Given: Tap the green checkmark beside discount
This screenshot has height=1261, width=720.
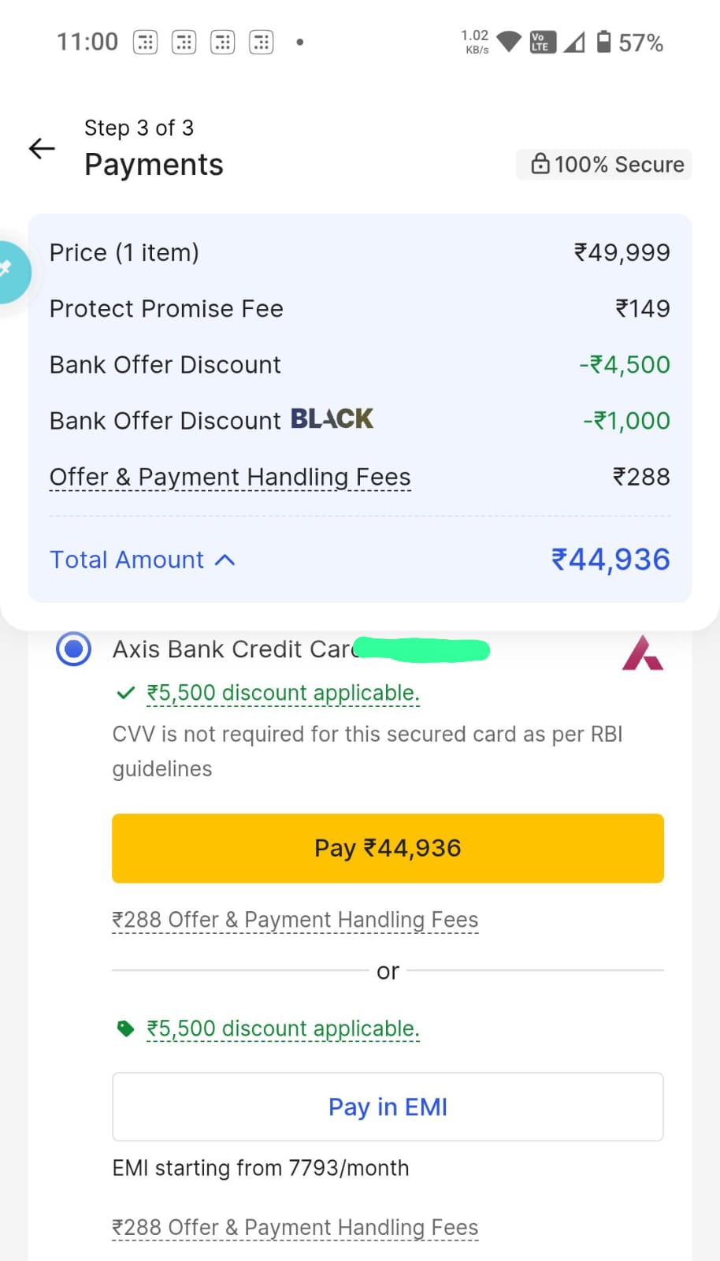Looking at the screenshot, I should pyautogui.click(x=125, y=693).
